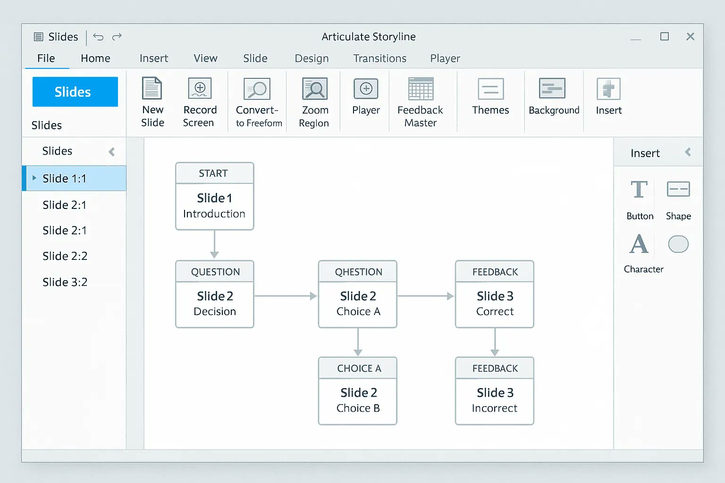The height and width of the screenshot is (483, 725).
Task: Click the oval shape icon
Action: (x=678, y=244)
